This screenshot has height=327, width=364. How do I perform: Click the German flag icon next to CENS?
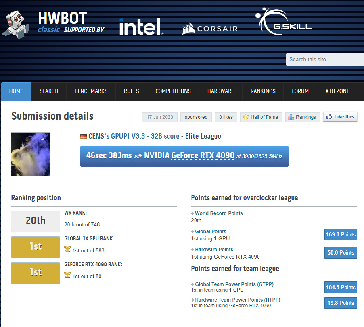84,136
